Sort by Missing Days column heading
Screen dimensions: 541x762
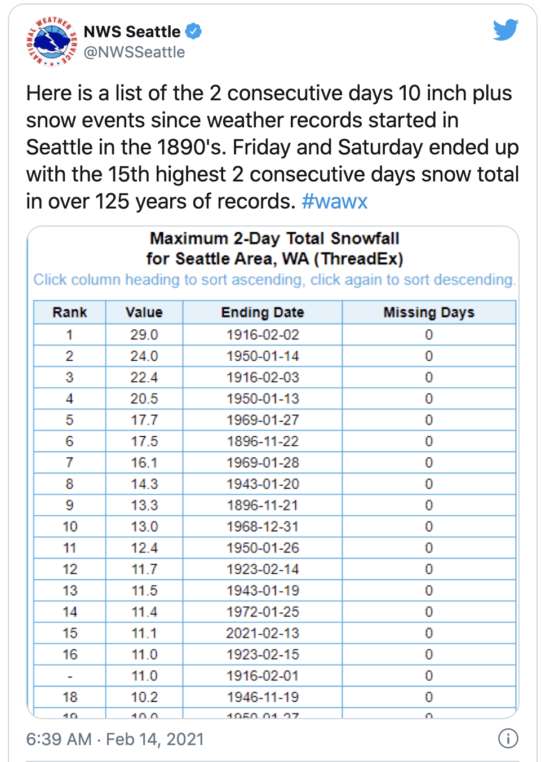click(429, 312)
